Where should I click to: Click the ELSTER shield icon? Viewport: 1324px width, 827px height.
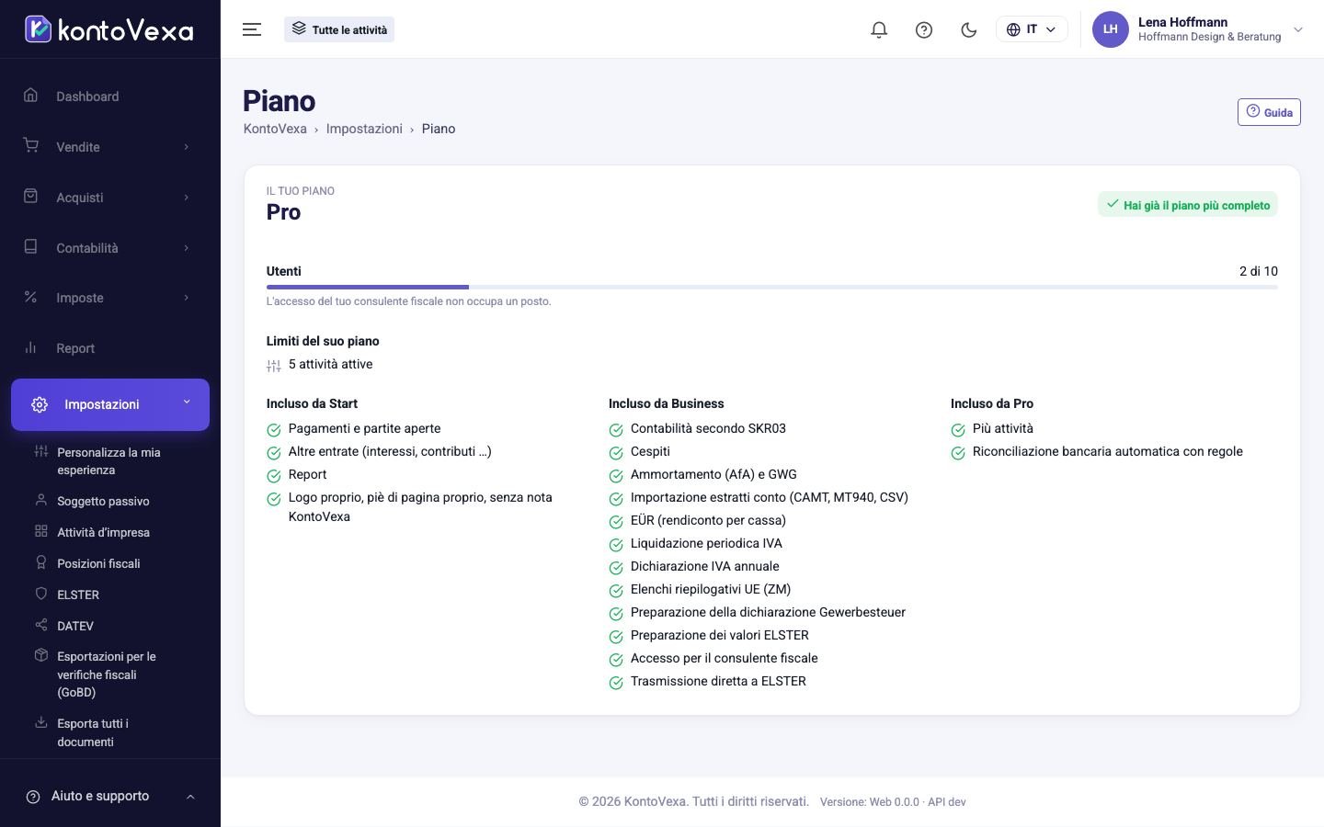point(40,594)
